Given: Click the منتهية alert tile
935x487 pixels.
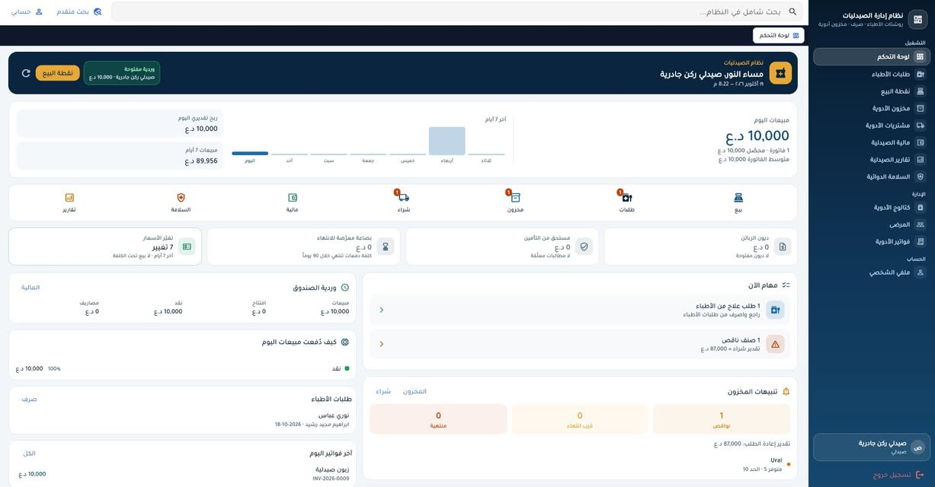Looking at the screenshot, I should pos(438,419).
